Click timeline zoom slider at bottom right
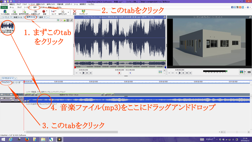 point(237,132)
